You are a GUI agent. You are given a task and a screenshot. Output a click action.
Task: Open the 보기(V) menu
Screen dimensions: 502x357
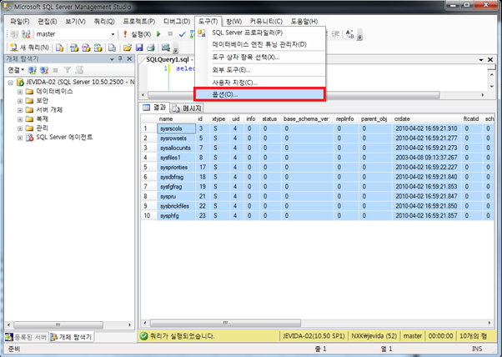tap(75, 22)
